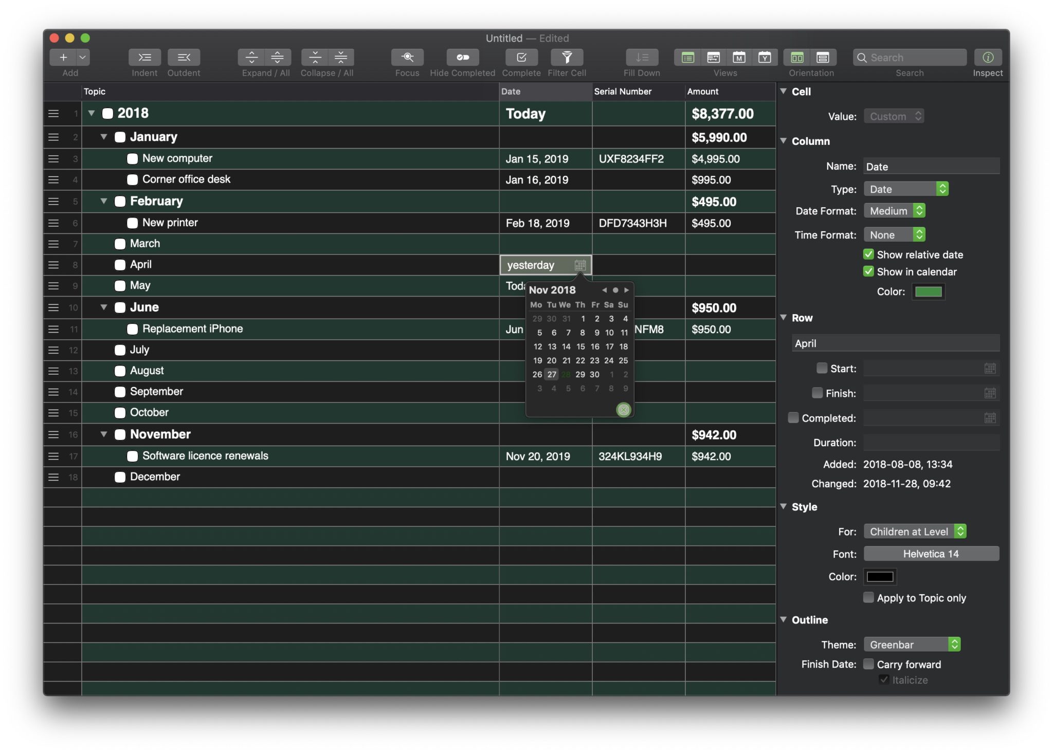Check the Completed checkbox in Row section

(793, 417)
